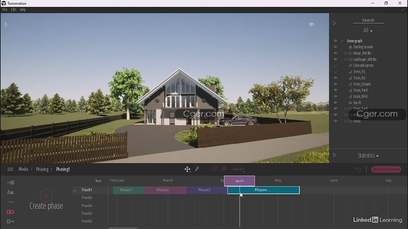Viewport: 408px width, 229px height.
Task: Click the April 9 date marker
Action: click(x=239, y=181)
